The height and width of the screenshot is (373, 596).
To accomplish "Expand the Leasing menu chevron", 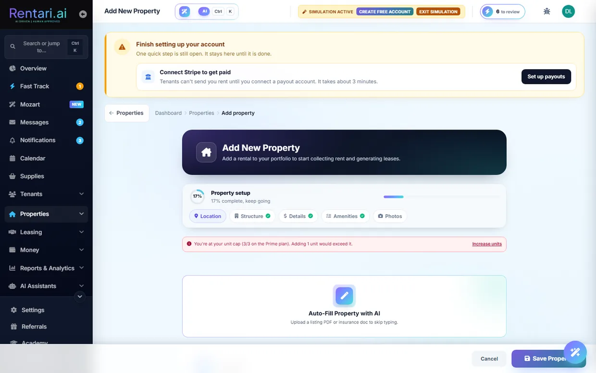I will (x=81, y=232).
